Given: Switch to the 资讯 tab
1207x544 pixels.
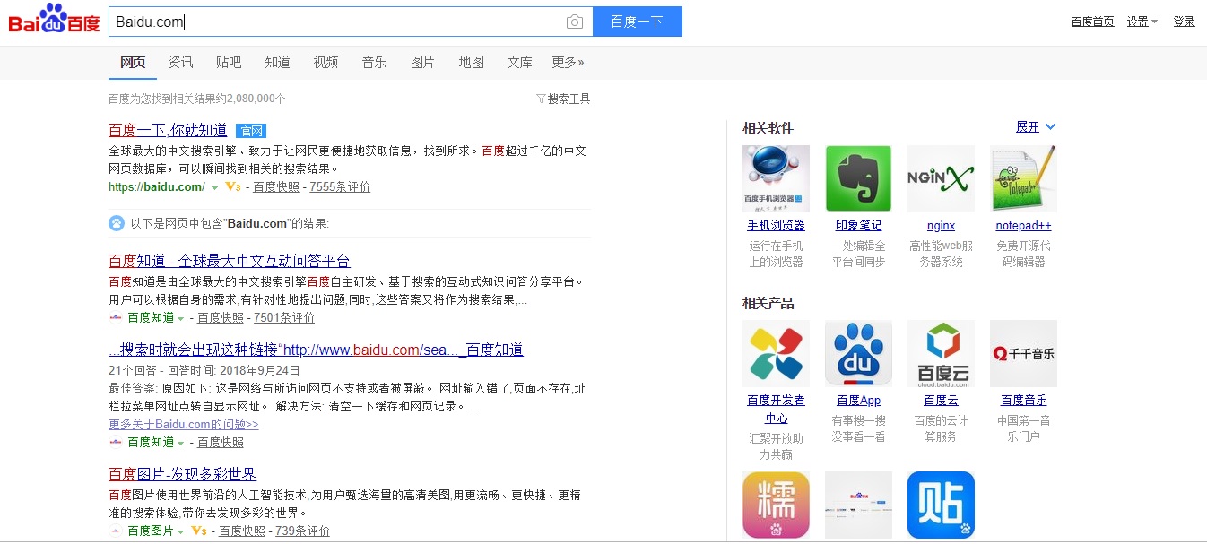Looking at the screenshot, I should click(180, 62).
